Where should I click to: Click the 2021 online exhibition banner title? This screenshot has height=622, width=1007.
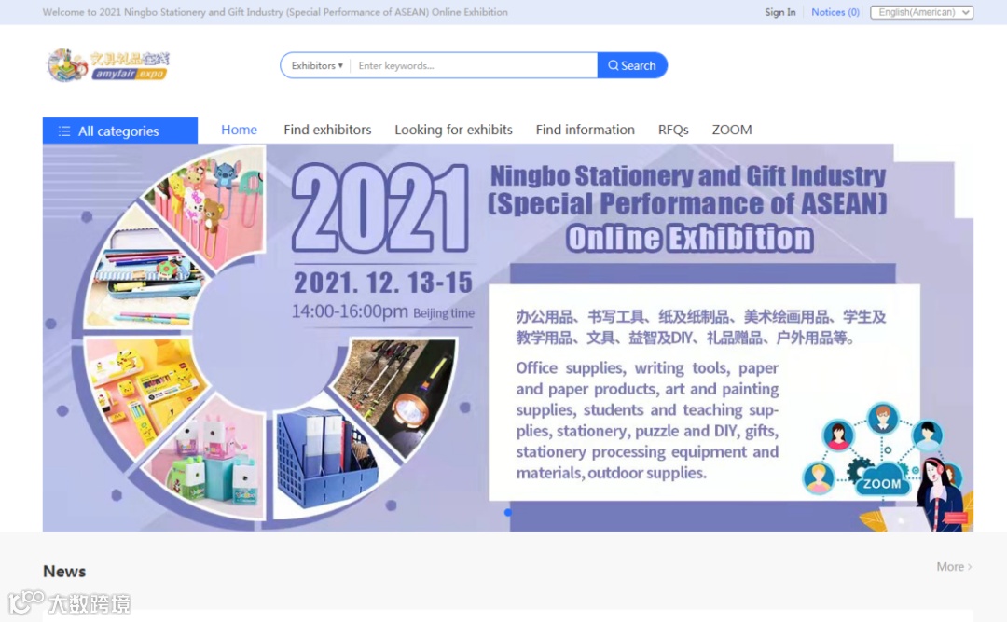tap(688, 208)
